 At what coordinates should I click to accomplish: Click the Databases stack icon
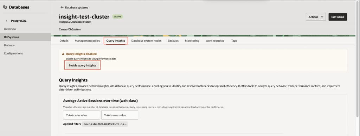coord(5,7)
